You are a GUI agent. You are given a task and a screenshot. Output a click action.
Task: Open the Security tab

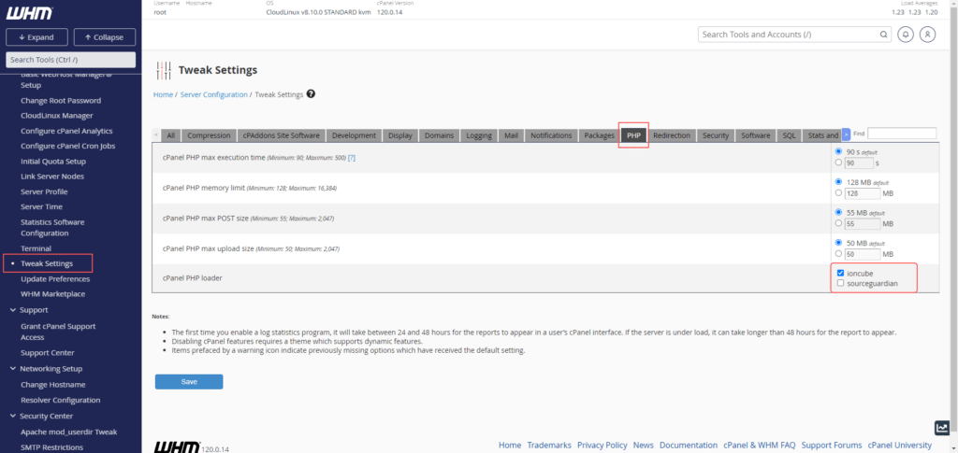716,135
